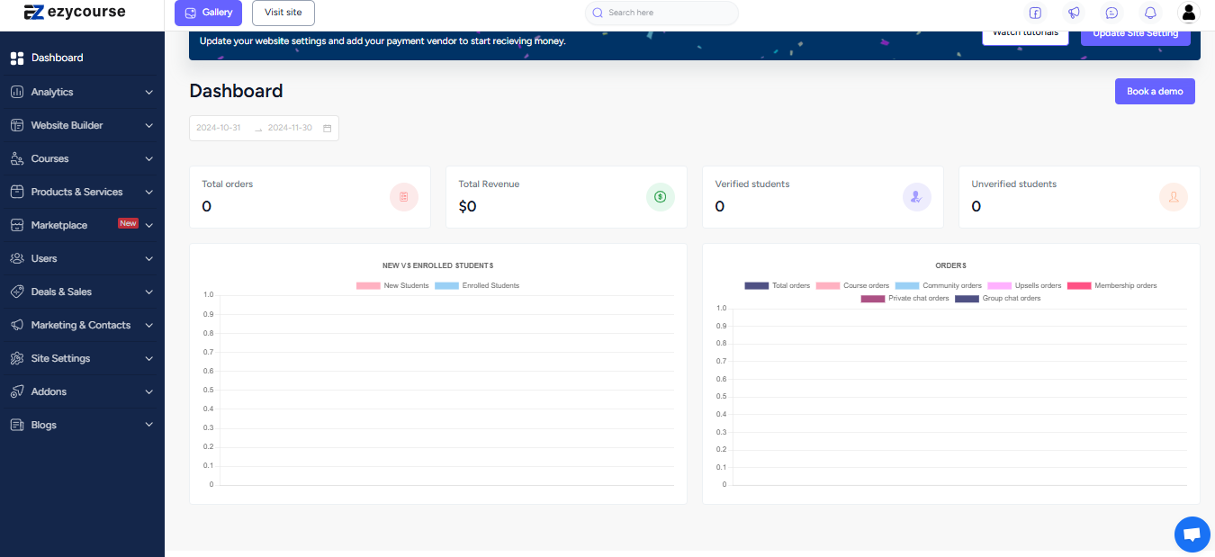This screenshot has height=557, width=1215.
Task: Expand the Analytics sidebar menu
Action: [x=82, y=92]
